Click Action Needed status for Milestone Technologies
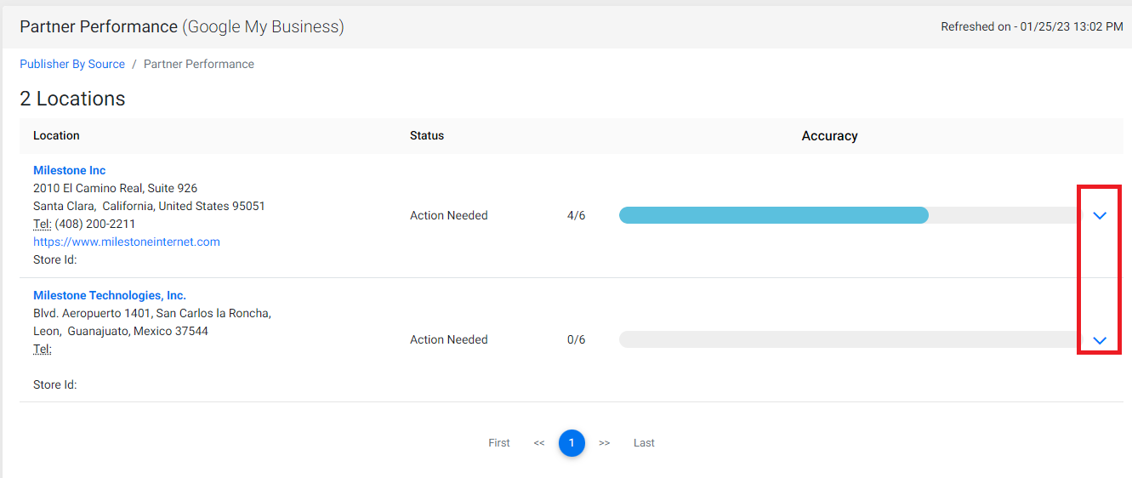The width and height of the screenshot is (1132, 478). 449,339
